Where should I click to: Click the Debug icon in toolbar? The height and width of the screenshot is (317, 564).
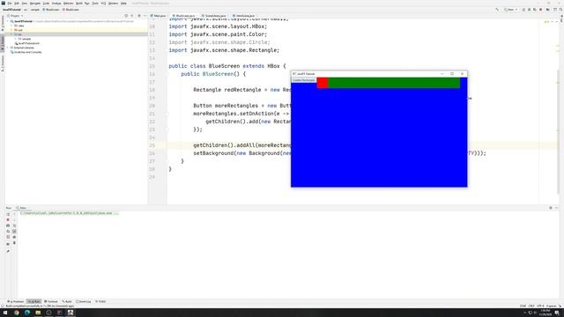point(529,10)
